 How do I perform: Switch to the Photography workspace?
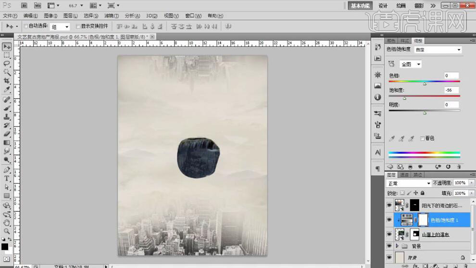tap(419, 5)
